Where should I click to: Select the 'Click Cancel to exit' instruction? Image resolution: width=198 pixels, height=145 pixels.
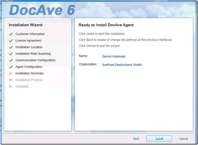(99, 46)
